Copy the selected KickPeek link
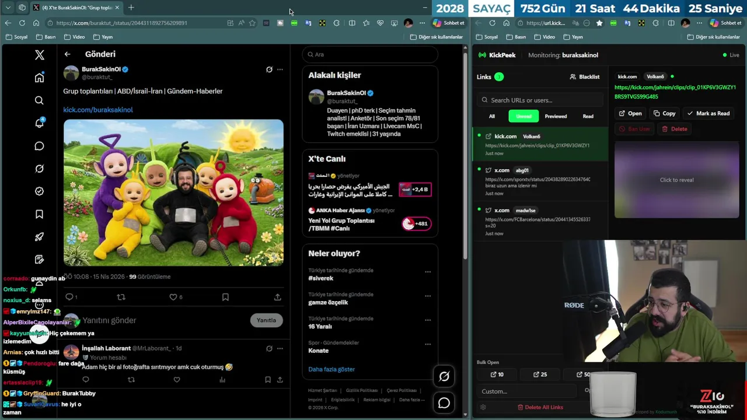Viewport: 747px width, 420px height. click(x=665, y=113)
